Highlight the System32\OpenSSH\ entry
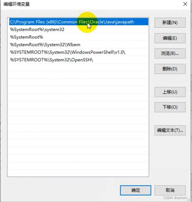 [x=79, y=60]
